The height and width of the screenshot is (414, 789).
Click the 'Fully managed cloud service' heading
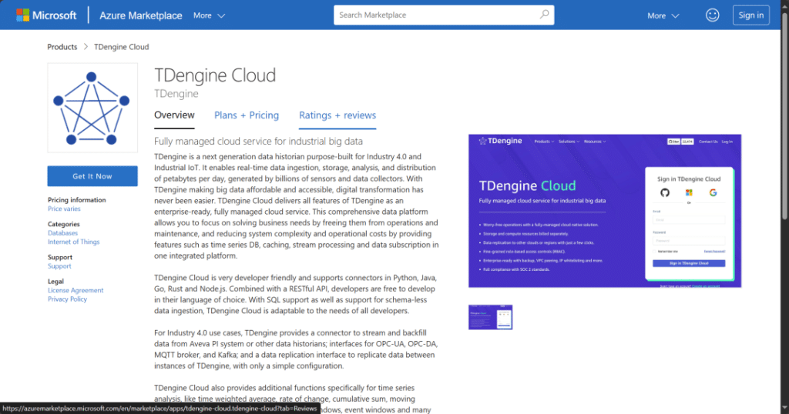point(258,141)
